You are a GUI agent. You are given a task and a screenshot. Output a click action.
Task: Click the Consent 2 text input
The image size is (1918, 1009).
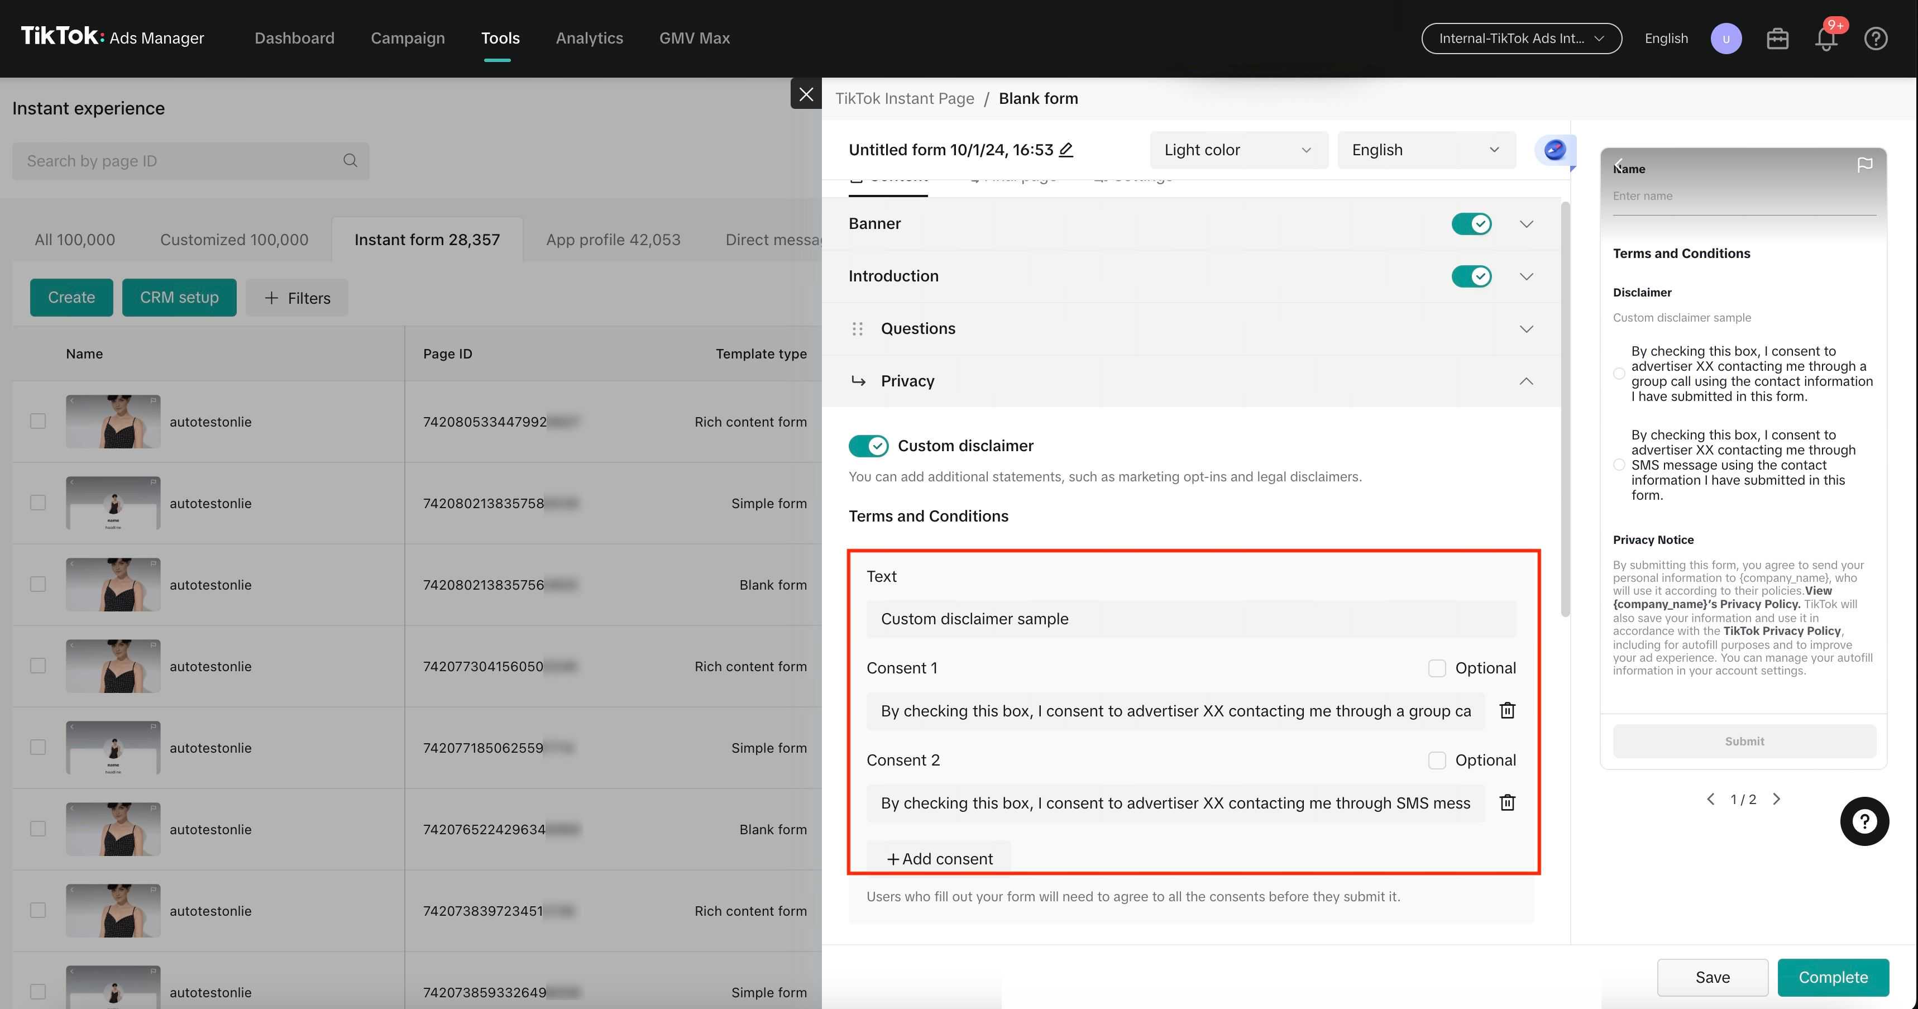click(1176, 804)
